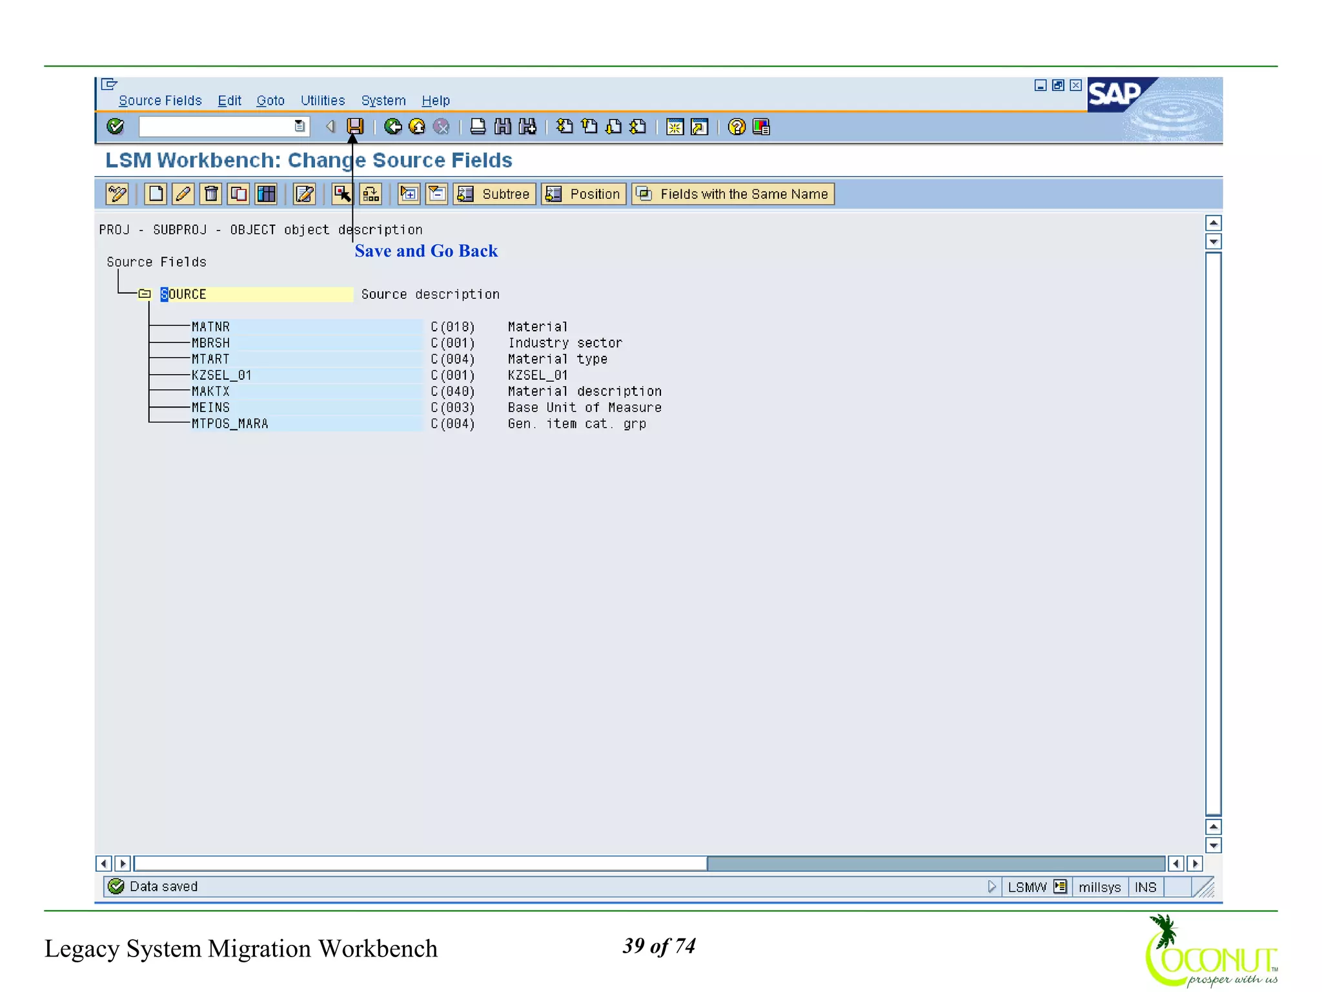The height and width of the screenshot is (992, 1322).
Task: Click the Create blank page icon
Action: [x=156, y=194]
